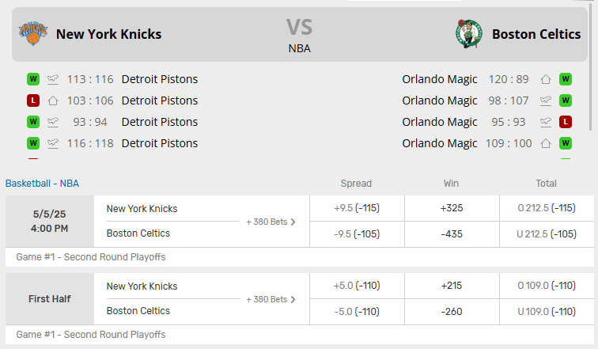Select Celtics moneyline -435

pyautogui.click(x=452, y=234)
